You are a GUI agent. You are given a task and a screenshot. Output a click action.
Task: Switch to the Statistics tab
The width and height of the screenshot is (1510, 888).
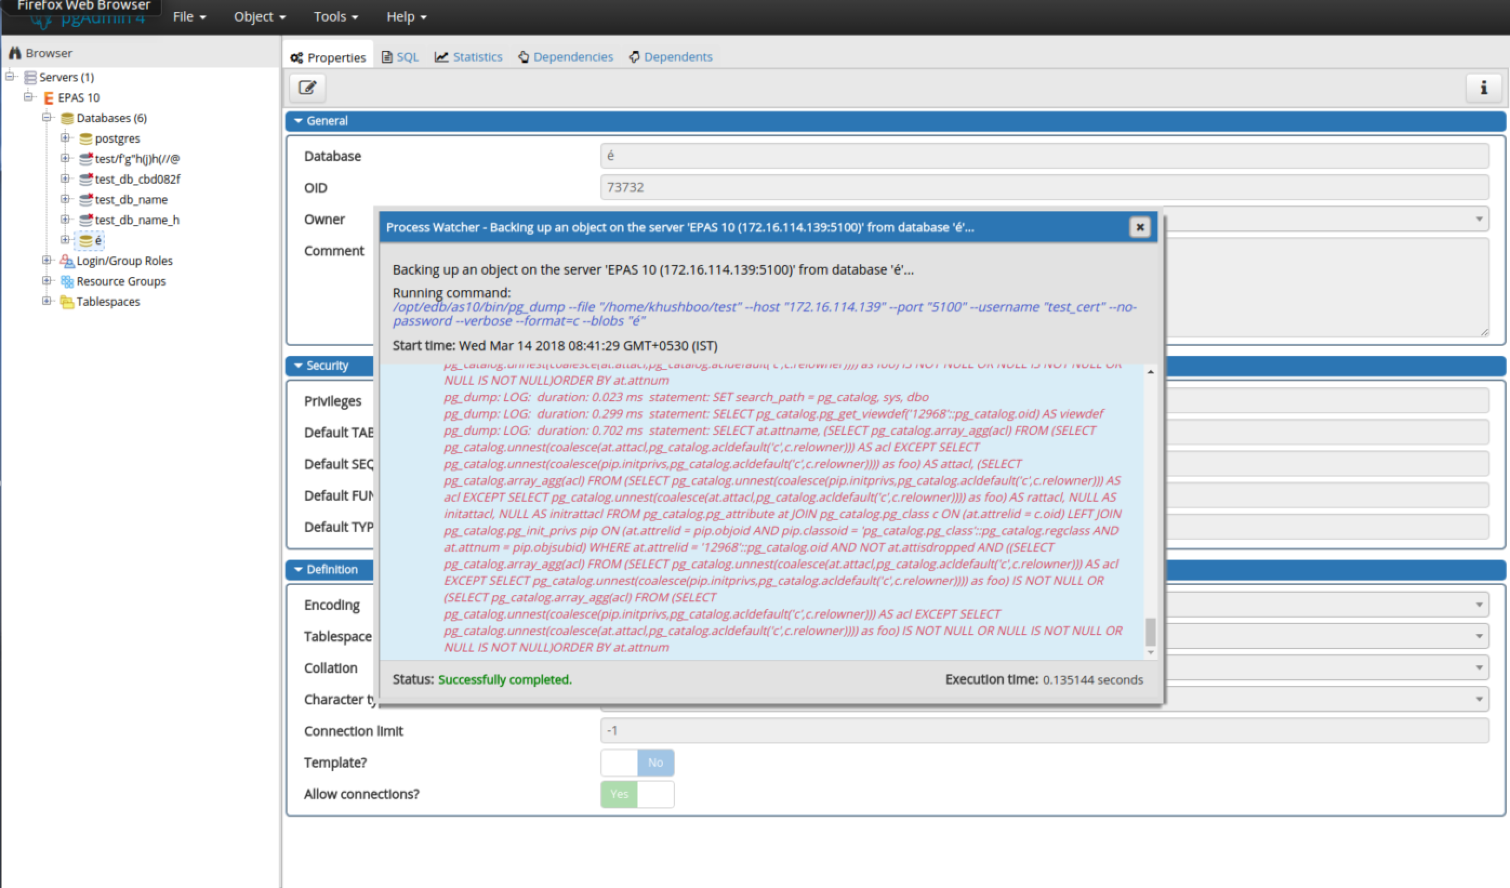pyautogui.click(x=468, y=57)
